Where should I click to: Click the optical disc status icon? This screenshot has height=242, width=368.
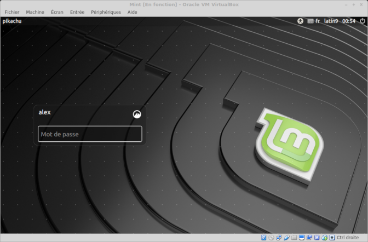(x=271, y=238)
